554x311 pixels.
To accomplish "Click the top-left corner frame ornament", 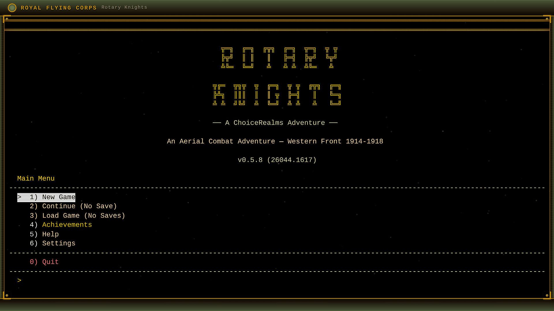I will (7, 19).
